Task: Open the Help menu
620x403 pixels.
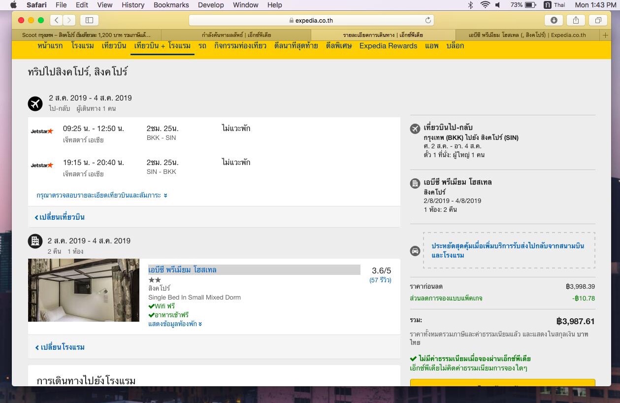Action: coord(274,5)
